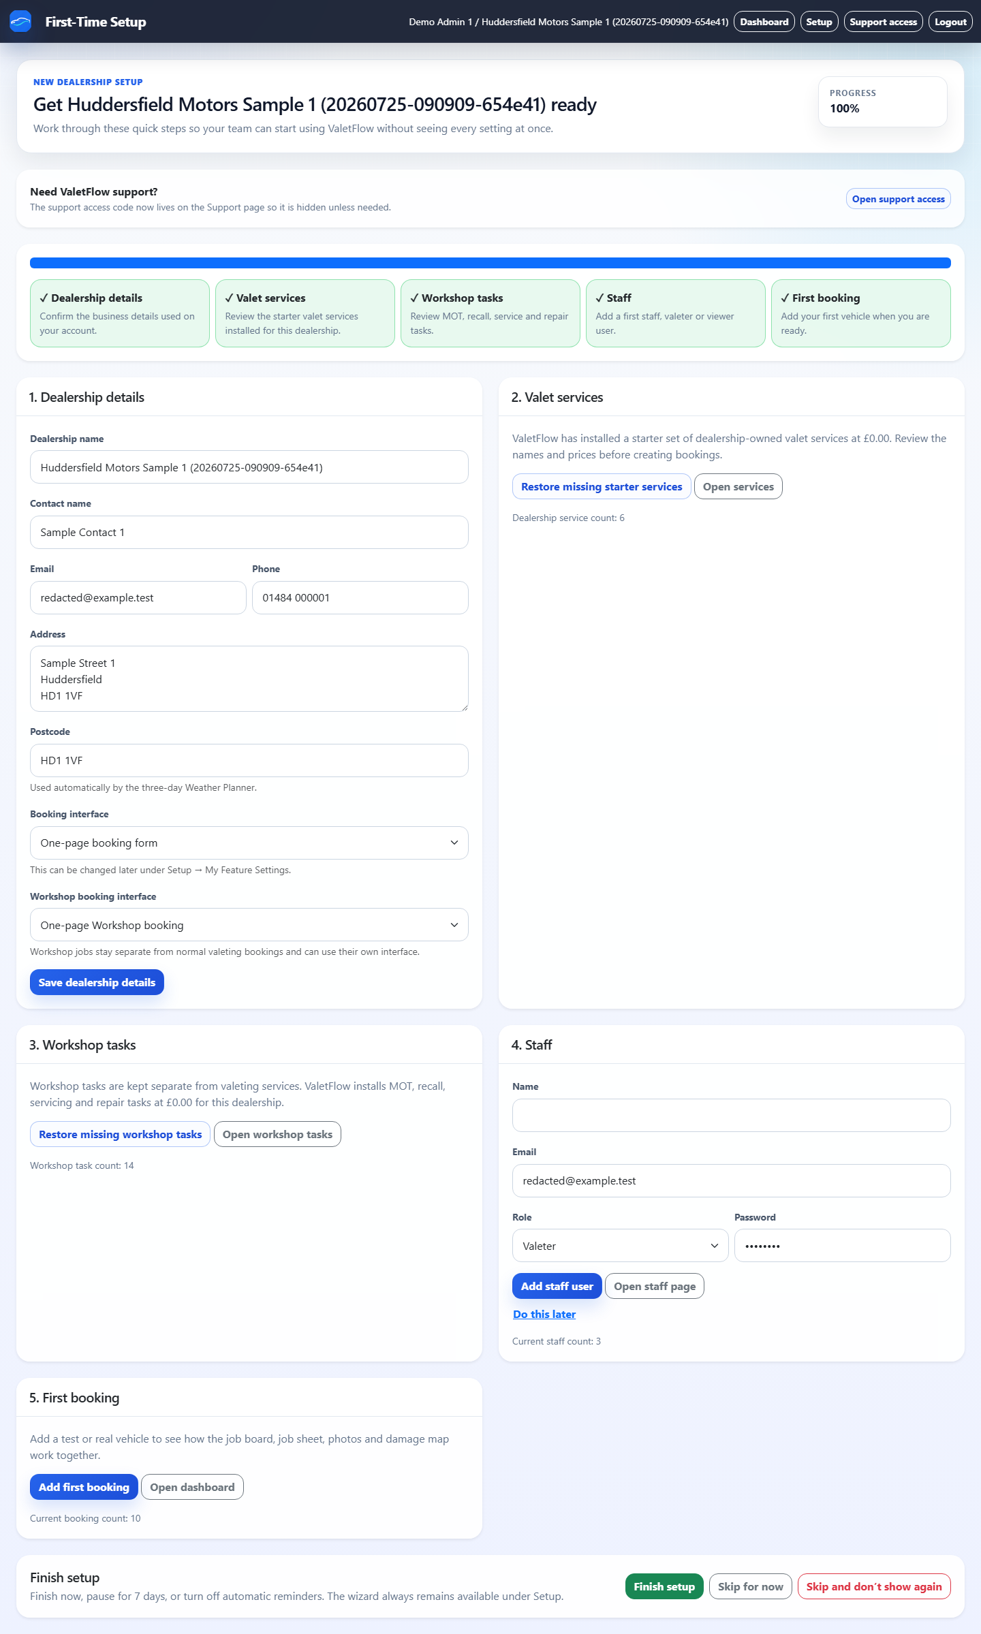This screenshot has height=1634, width=981.
Task: Click the First-Time Setup title text
Action: 96,22
